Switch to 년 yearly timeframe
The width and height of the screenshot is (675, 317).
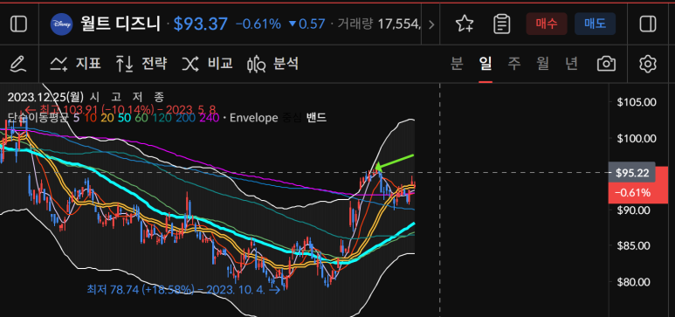571,64
